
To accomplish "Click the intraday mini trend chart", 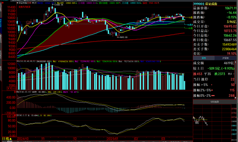I will pos(212,122).
